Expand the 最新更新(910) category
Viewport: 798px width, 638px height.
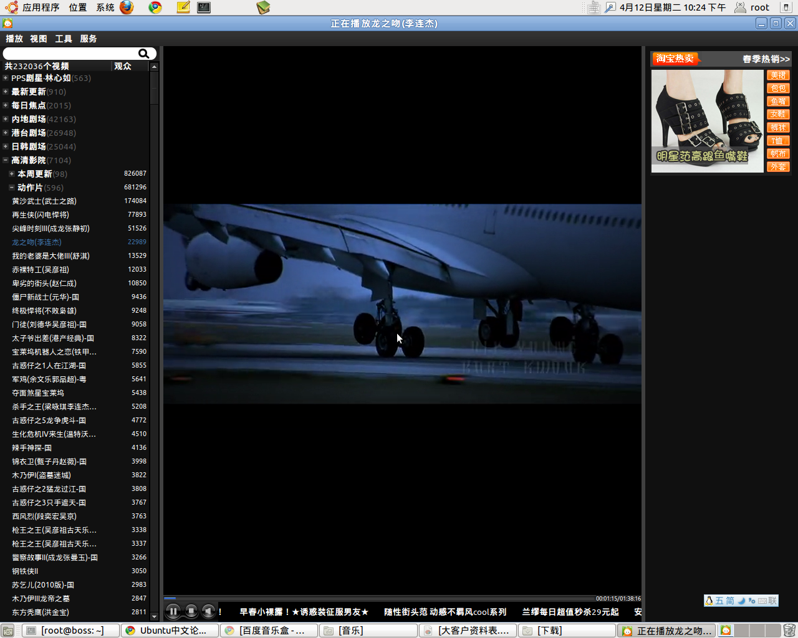(6, 92)
